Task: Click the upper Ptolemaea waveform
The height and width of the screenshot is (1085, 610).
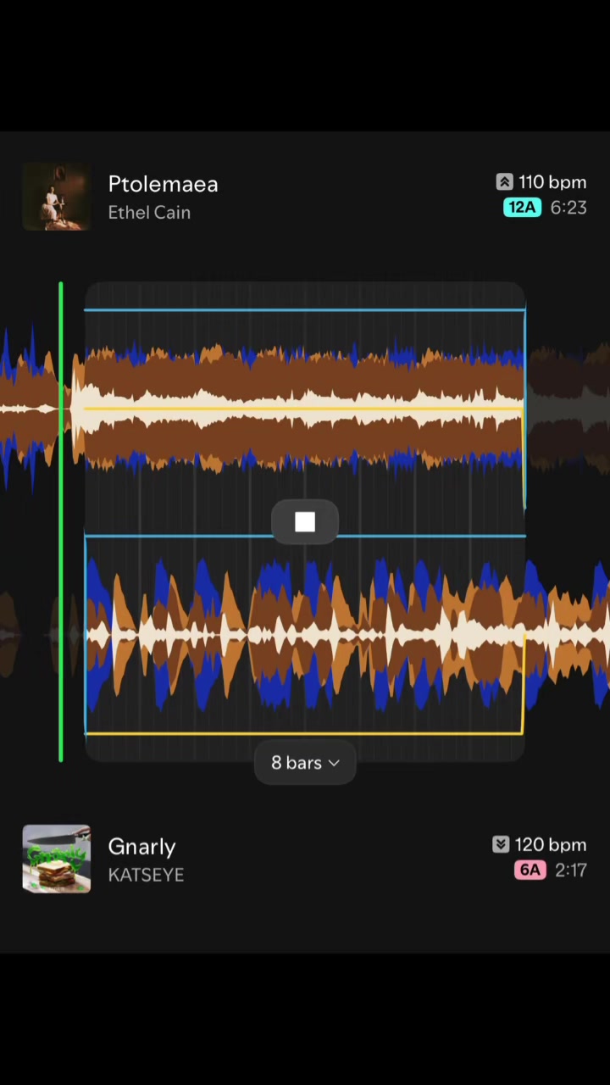Action: click(x=305, y=409)
